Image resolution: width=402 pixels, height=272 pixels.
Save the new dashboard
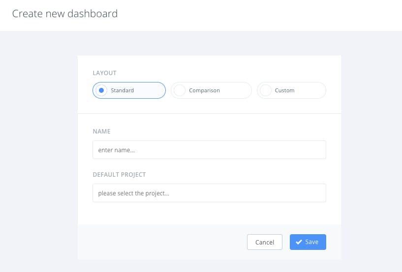click(x=308, y=242)
